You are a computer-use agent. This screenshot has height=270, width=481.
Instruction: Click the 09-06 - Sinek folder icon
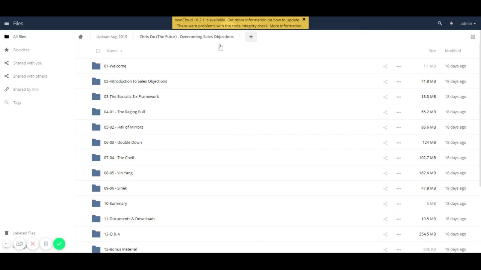(96, 188)
